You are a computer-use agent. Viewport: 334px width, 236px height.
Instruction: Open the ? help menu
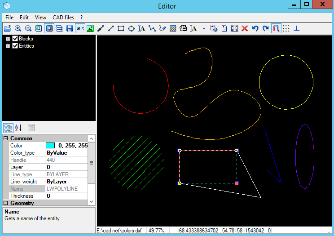pos(81,18)
